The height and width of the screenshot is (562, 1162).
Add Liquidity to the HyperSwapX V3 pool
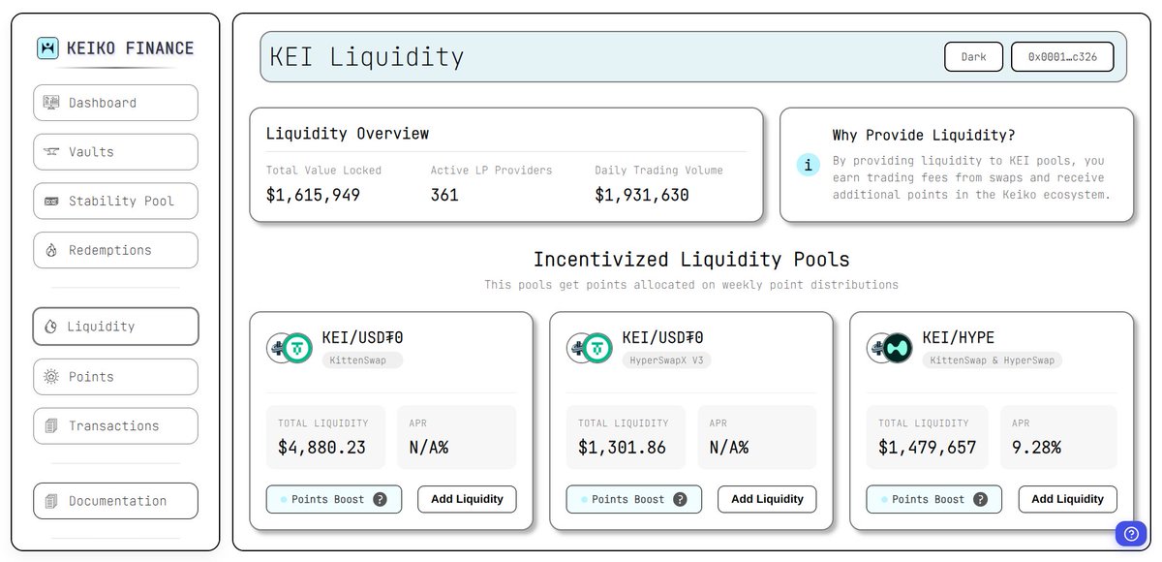pyautogui.click(x=767, y=499)
